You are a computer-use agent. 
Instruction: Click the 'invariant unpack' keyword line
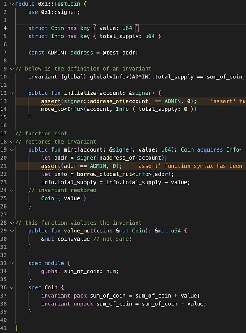(68, 304)
